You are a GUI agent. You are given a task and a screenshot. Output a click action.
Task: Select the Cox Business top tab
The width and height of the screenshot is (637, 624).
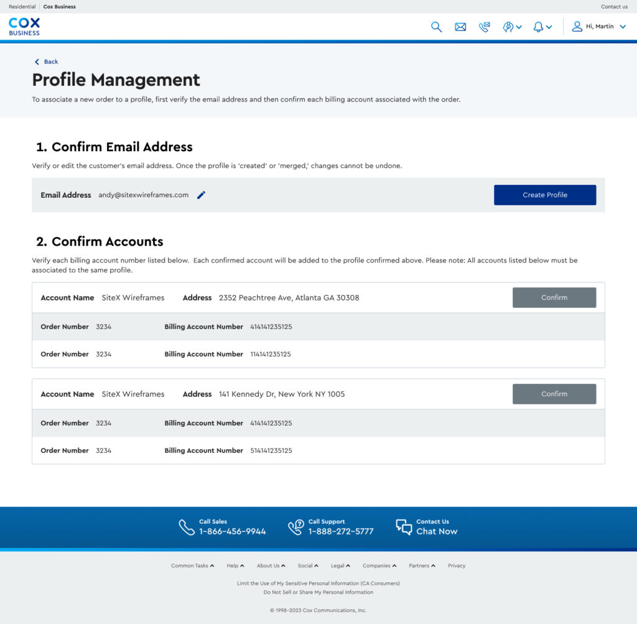60,7
